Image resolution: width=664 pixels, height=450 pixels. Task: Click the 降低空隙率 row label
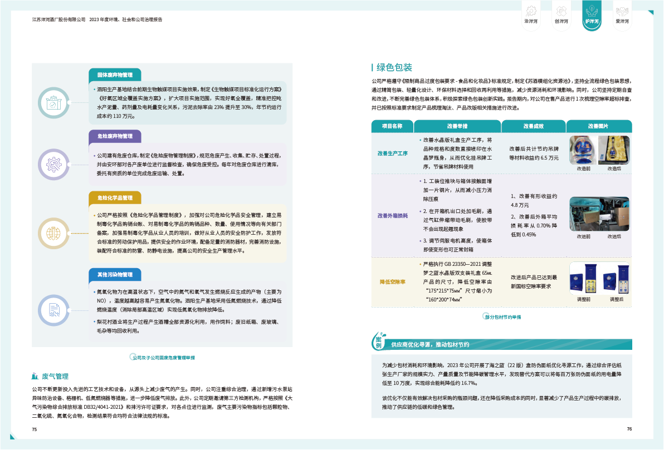point(392,282)
